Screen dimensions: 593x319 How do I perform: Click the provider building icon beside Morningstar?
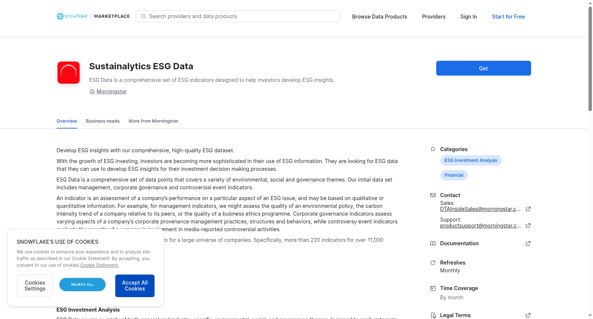(92, 92)
